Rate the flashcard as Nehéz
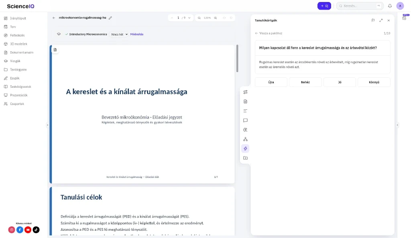This screenshot has height=238, width=411. [x=305, y=82]
